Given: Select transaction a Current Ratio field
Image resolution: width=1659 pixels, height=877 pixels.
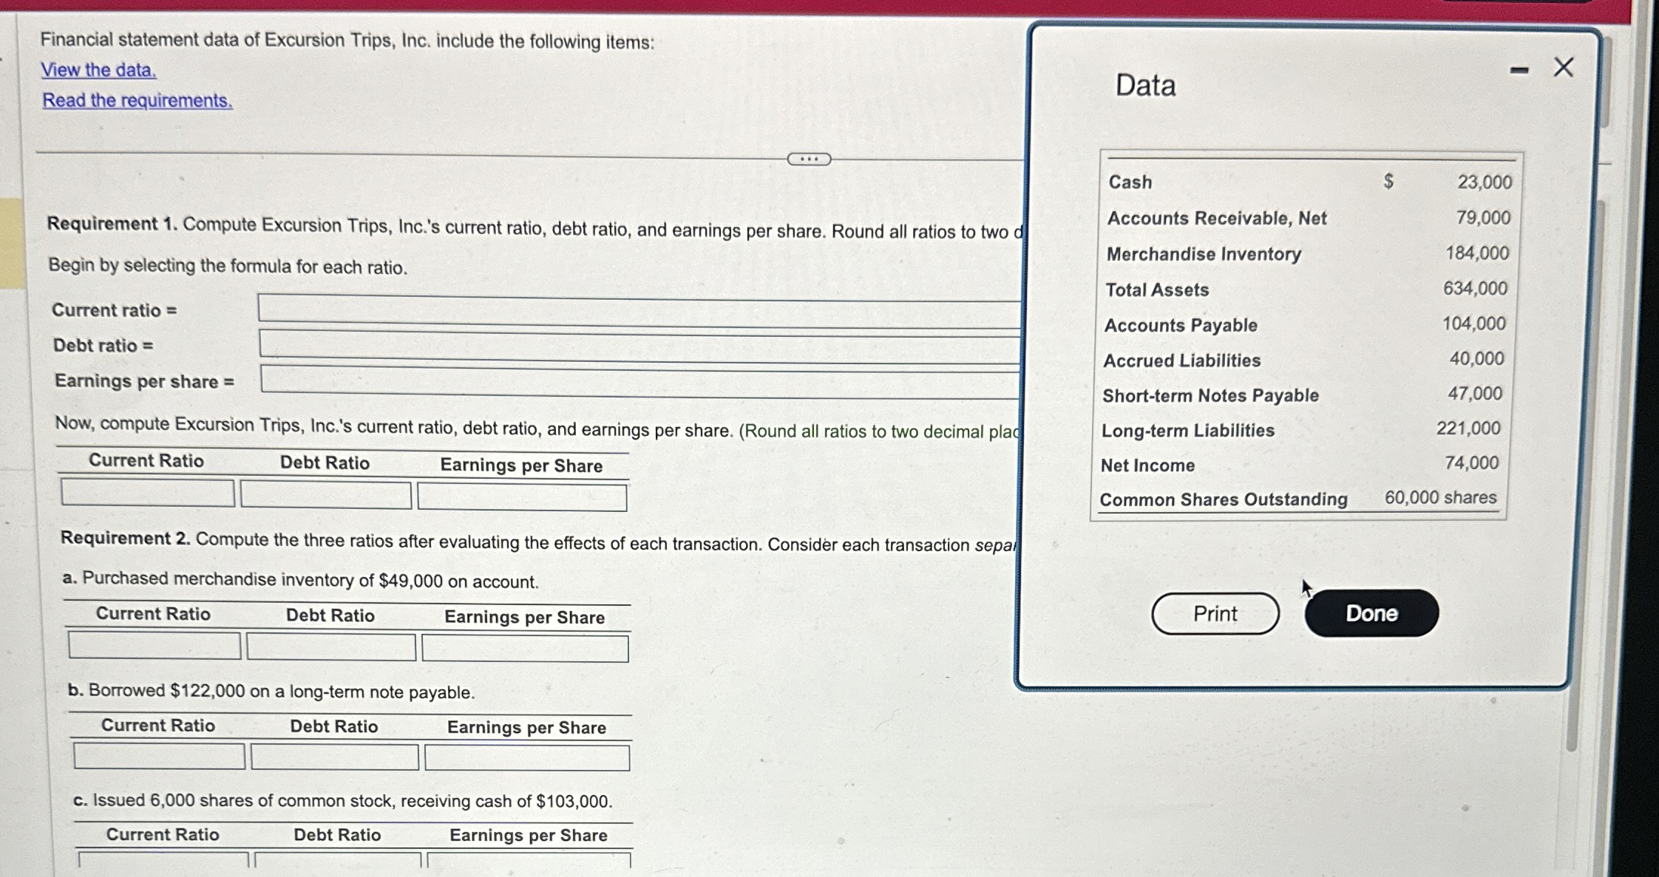Looking at the screenshot, I should point(154,645).
